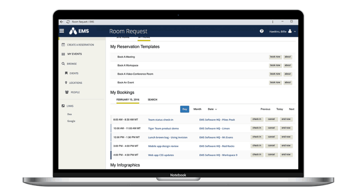Open Web app CSS updates booking
Image resolution: width=357 pixels, height=196 pixels.
[161, 155]
